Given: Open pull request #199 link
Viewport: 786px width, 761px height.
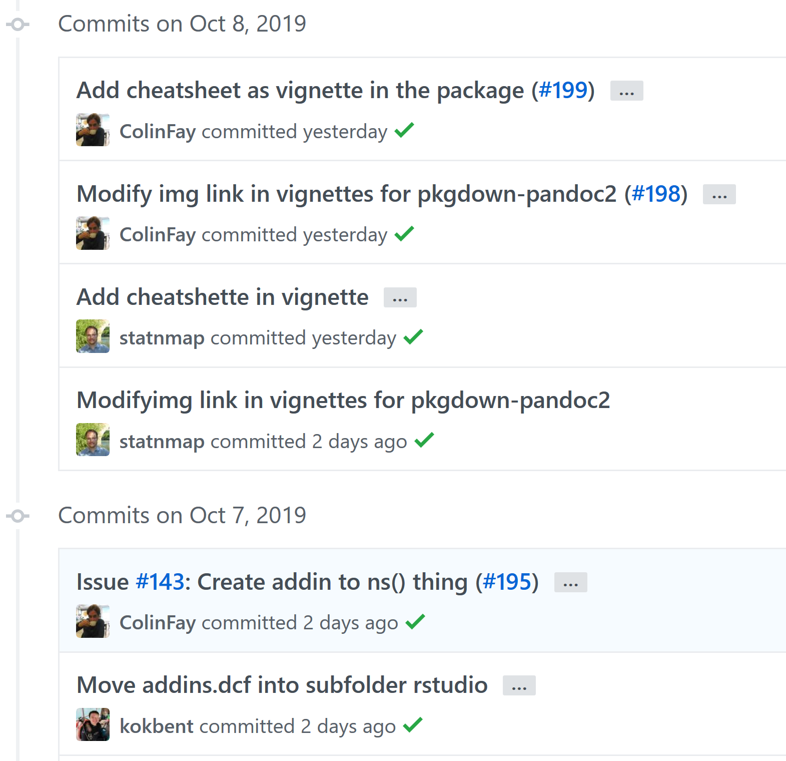Looking at the screenshot, I should 563,91.
